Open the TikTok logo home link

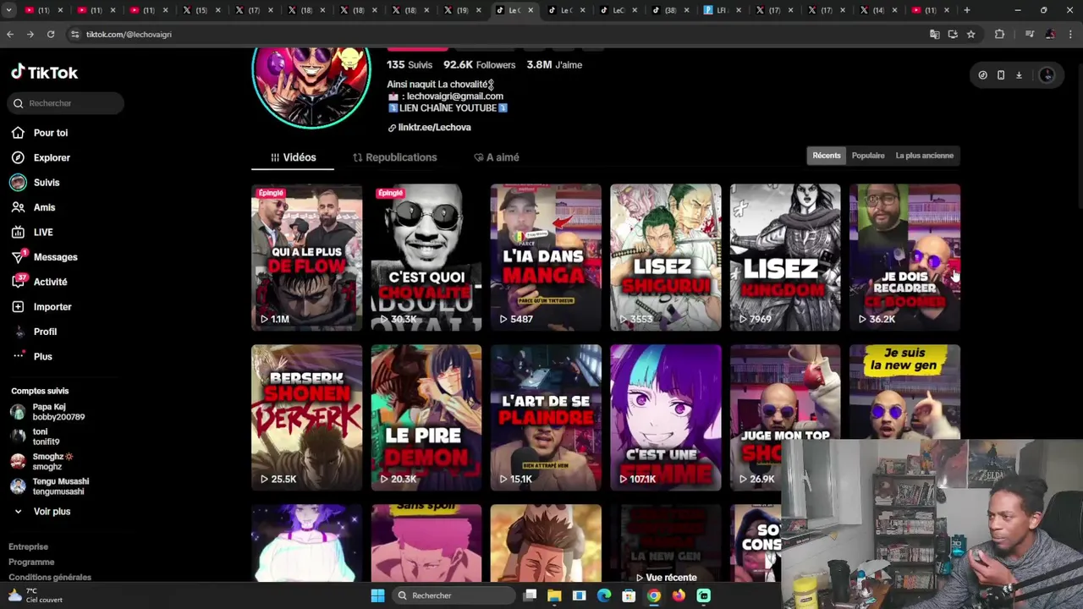pyautogui.click(x=44, y=73)
